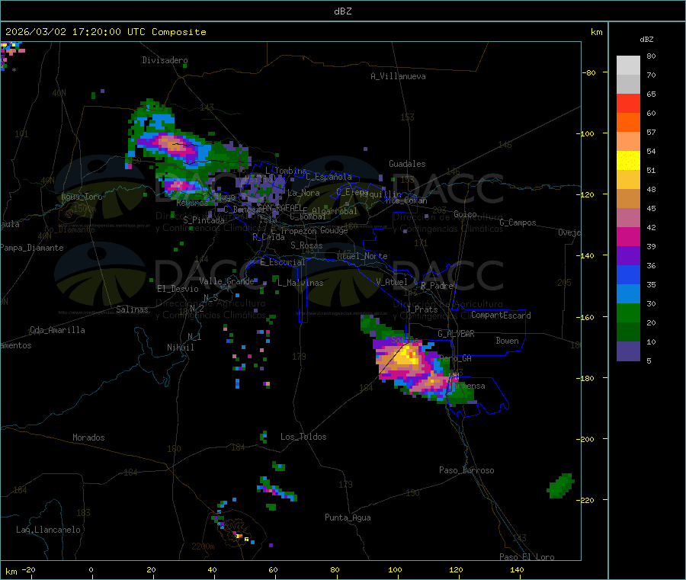
Task: Click the 'La_Nora' map label
Action: (303, 193)
